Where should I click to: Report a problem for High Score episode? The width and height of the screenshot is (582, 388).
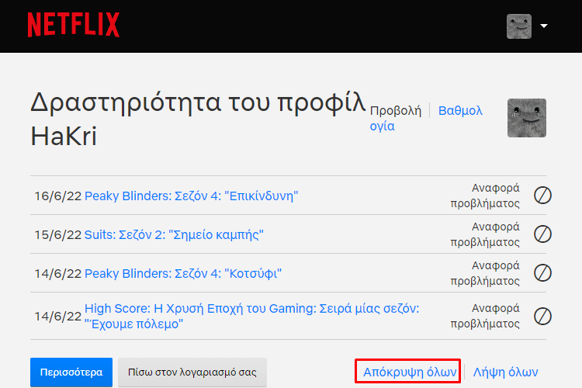point(485,316)
